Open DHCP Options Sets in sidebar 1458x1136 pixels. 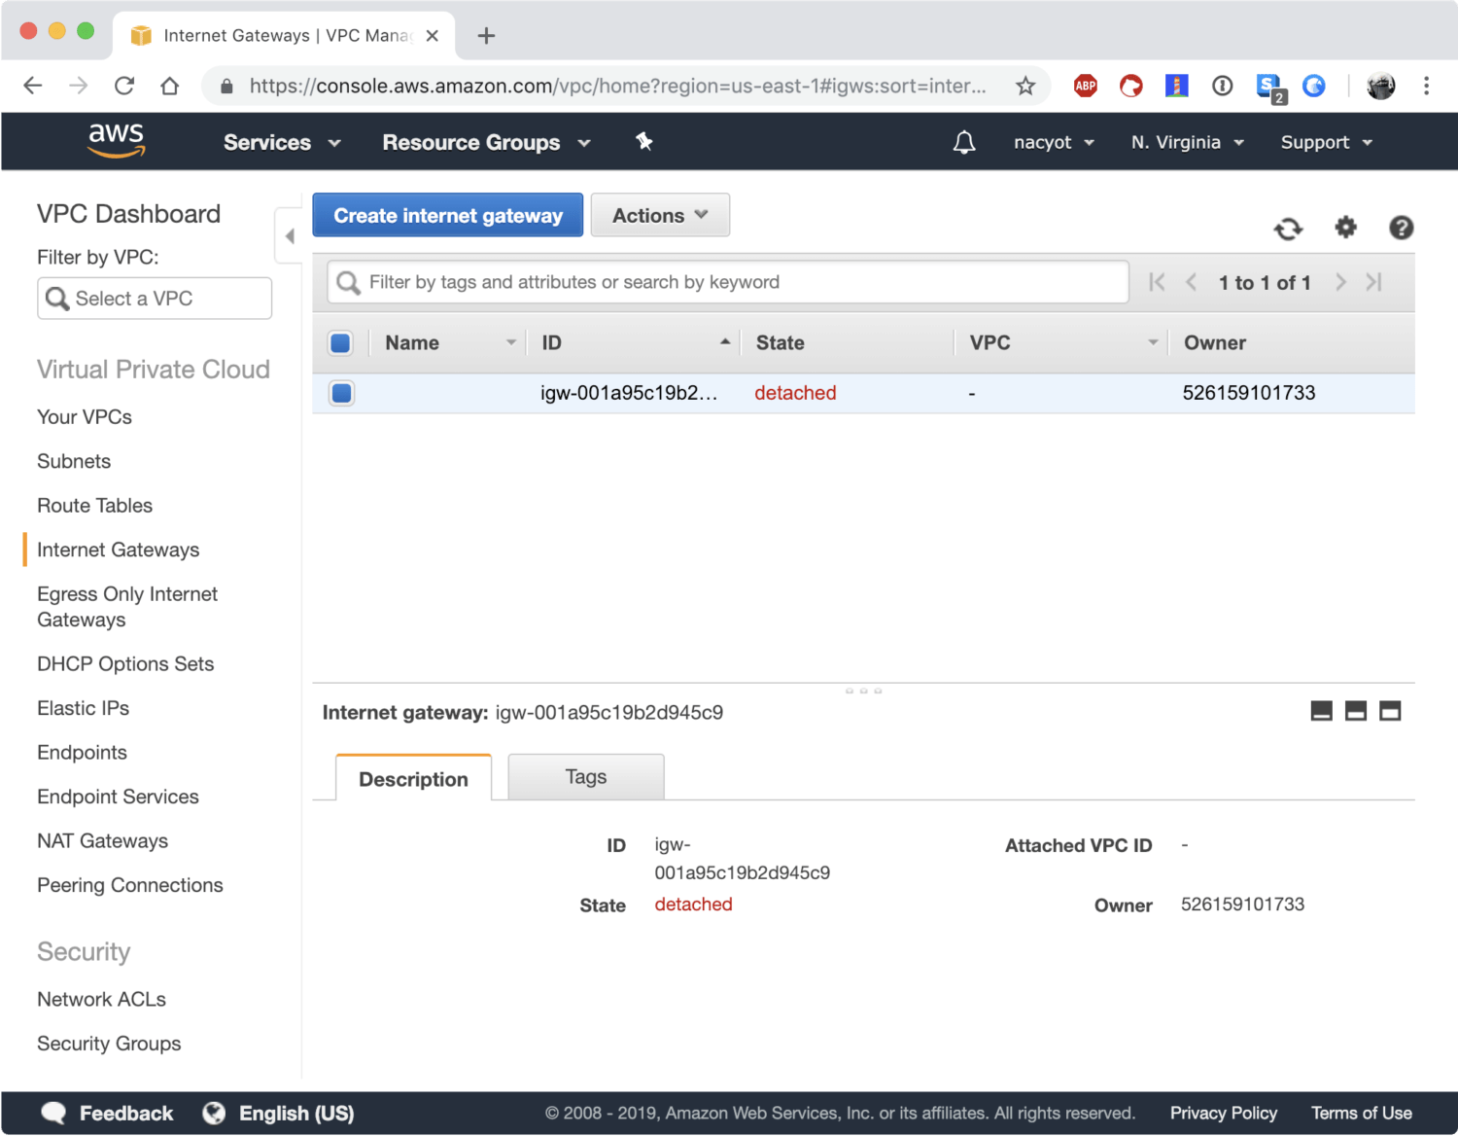tap(125, 664)
